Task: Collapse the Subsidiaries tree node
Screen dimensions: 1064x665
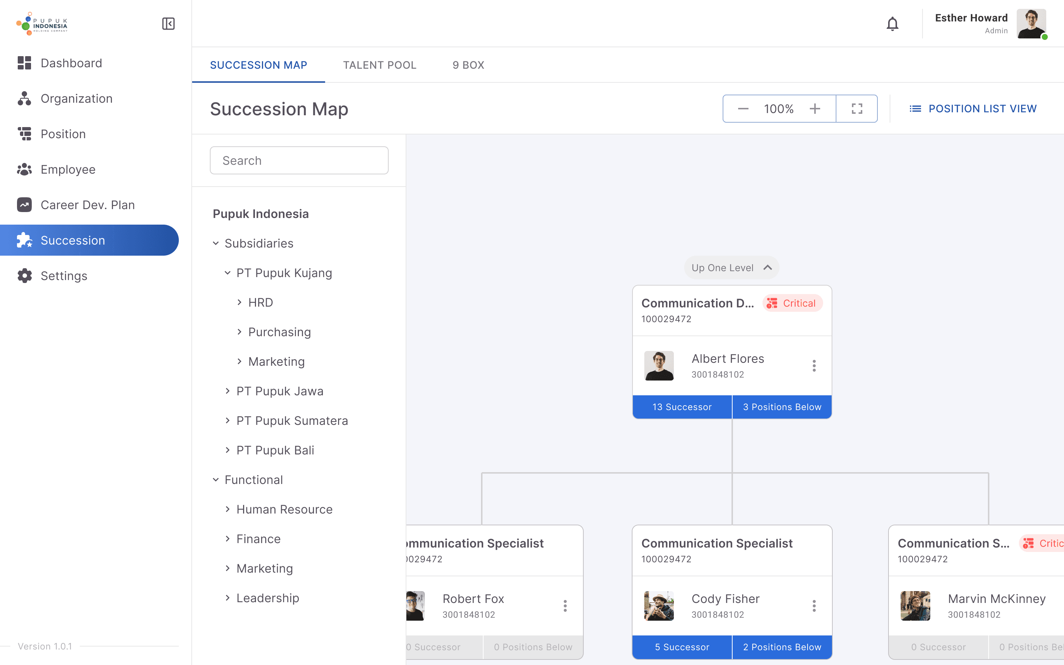Action: click(215, 243)
